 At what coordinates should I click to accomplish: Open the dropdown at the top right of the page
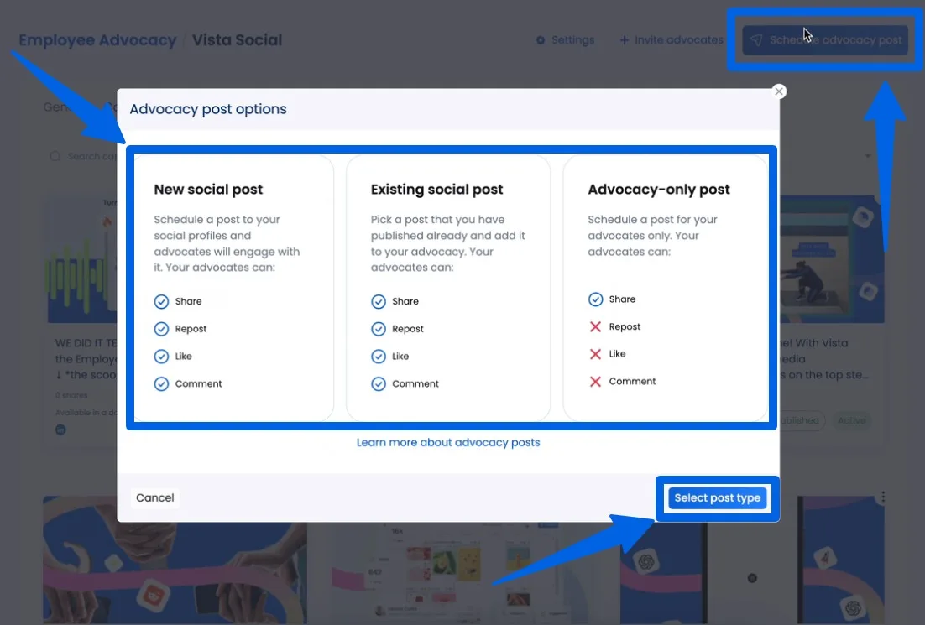[x=868, y=156]
